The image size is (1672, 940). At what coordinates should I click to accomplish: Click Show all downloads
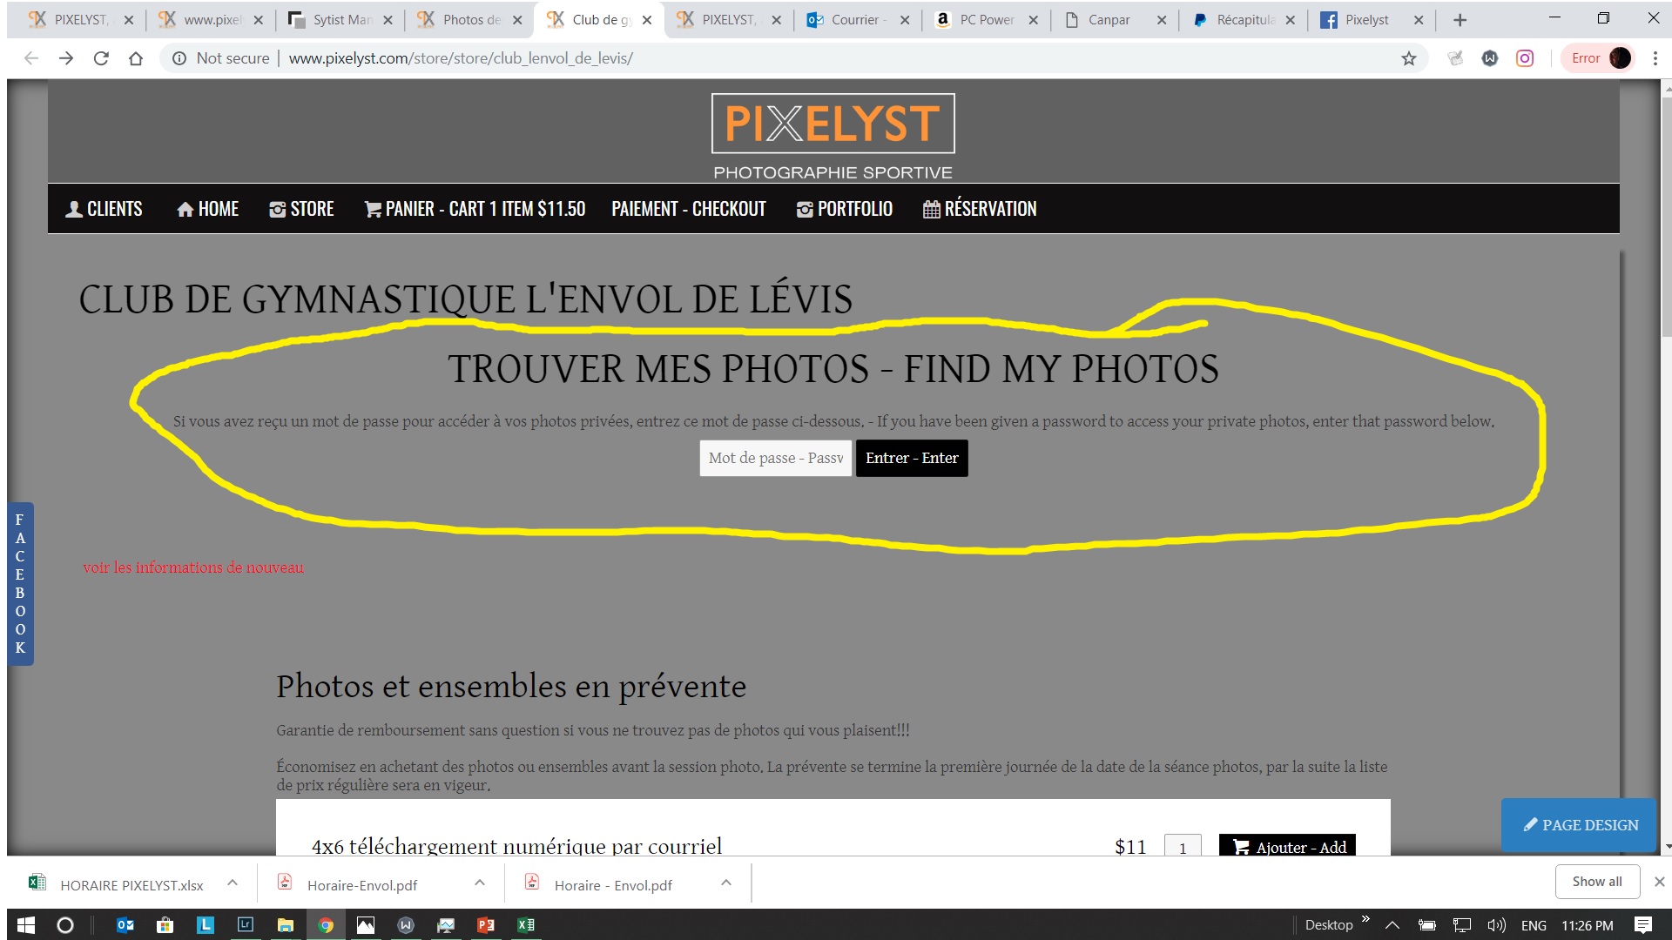click(x=1597, y=882)
